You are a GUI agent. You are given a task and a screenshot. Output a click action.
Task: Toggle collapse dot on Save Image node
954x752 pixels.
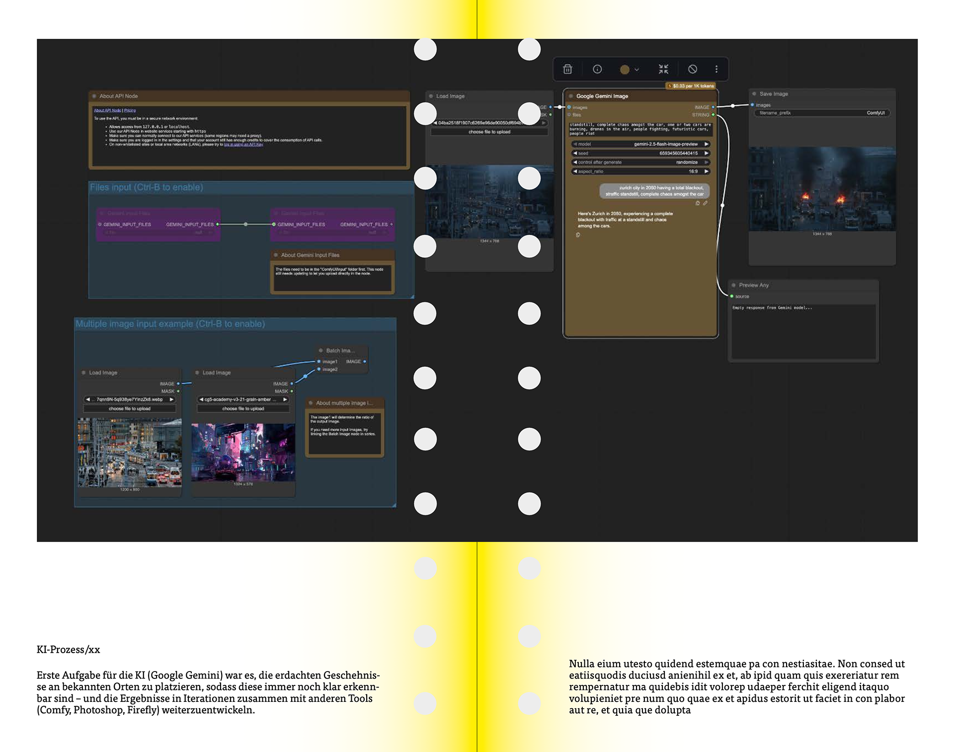[x=754, y=93]
